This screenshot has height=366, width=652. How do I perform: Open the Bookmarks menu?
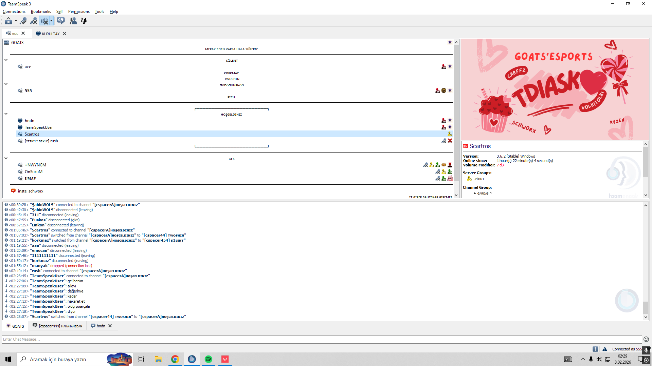coord(41,12)
